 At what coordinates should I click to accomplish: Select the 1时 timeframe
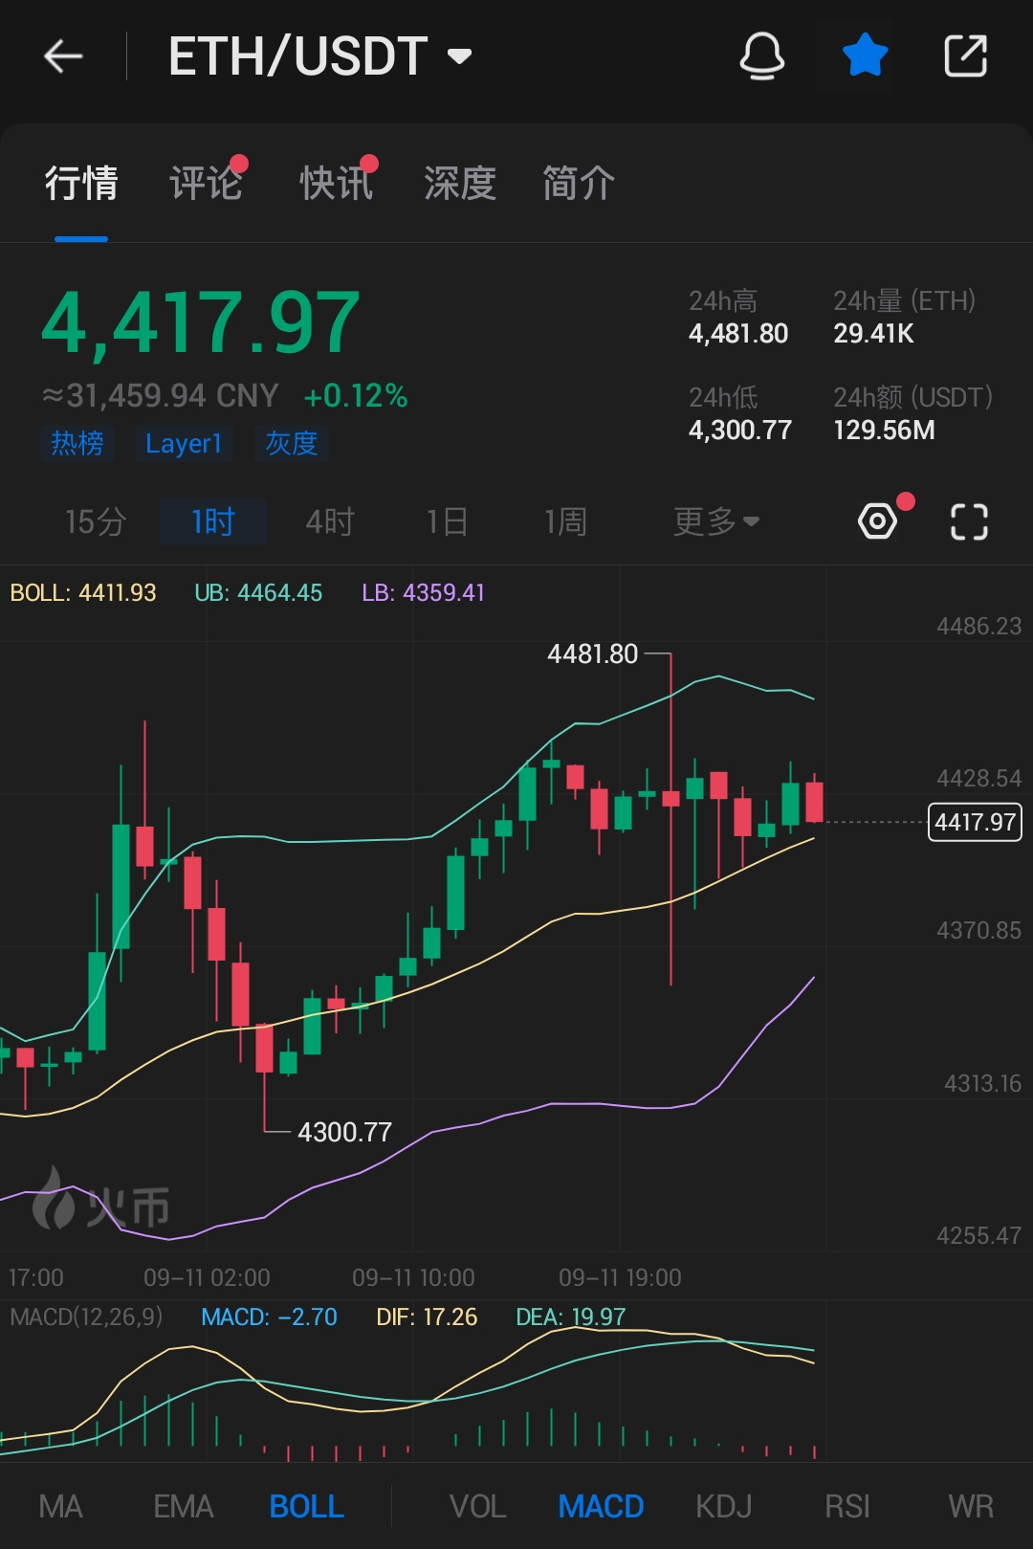coord(213,521)
